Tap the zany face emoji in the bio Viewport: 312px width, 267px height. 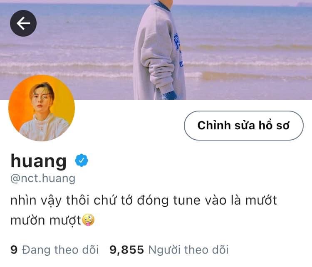[x=88, y=220]
